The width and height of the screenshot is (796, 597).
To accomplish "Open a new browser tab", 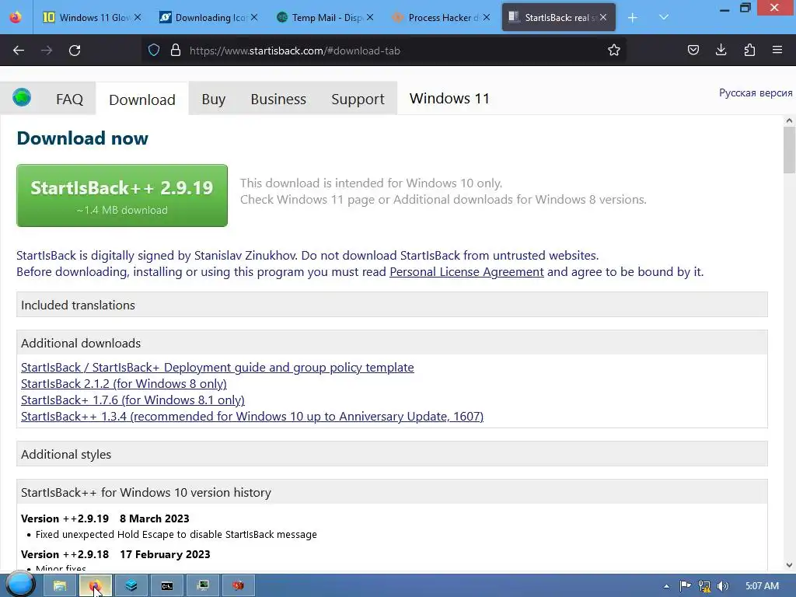I will [633, 18].
